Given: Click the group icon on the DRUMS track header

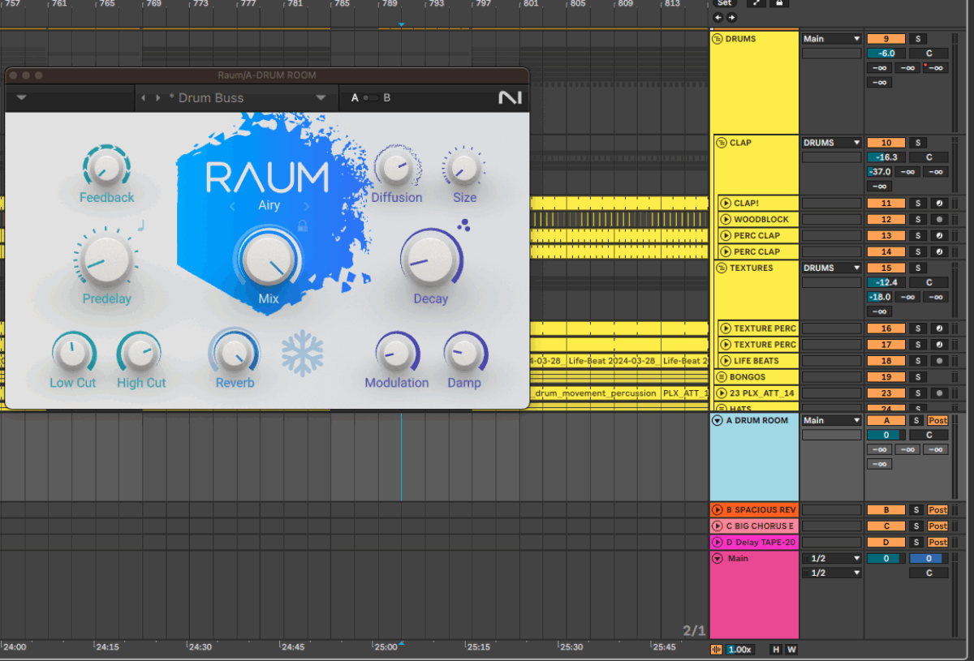Looking at the screenshot, I should [x=718, y=38].
